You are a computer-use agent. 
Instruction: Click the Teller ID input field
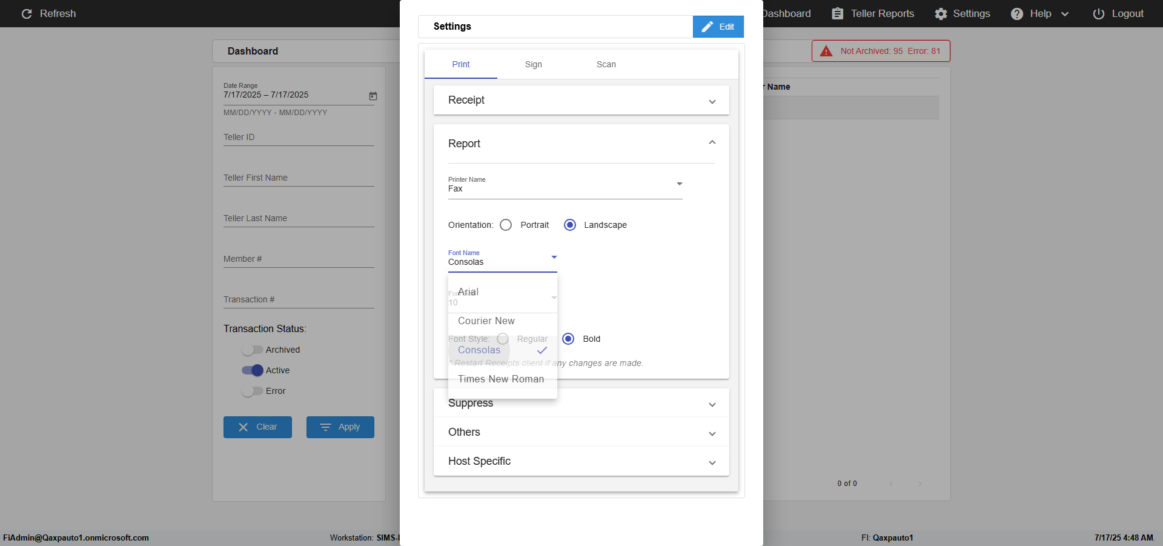[299, 137]
